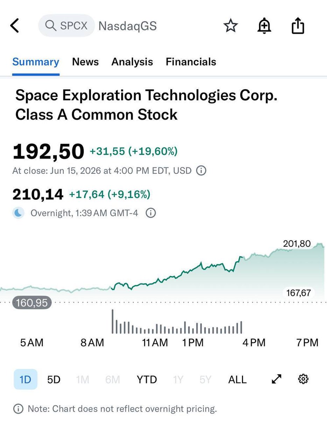This screenshot has height=421, width=327.
Task: Tap the back arrow icon
Action: click(x=14, y=26)
